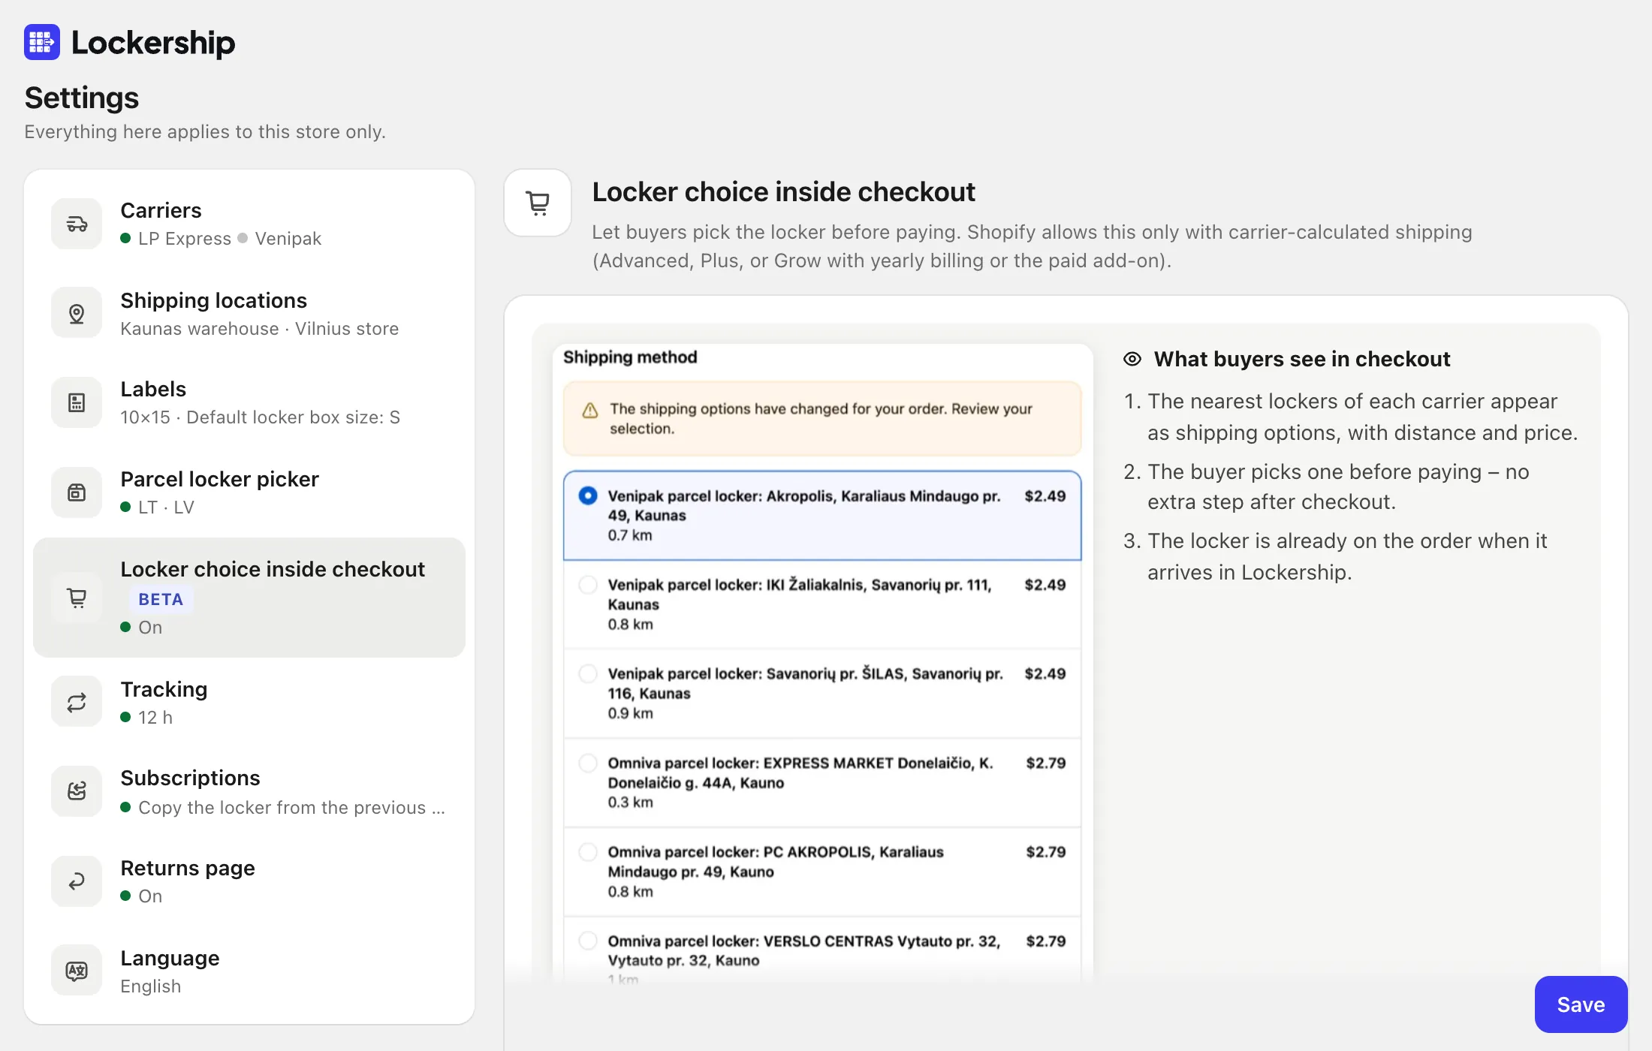1652x1051 pixels.
Task: Click the Returns page arrow icon
Action: point(77,881)
